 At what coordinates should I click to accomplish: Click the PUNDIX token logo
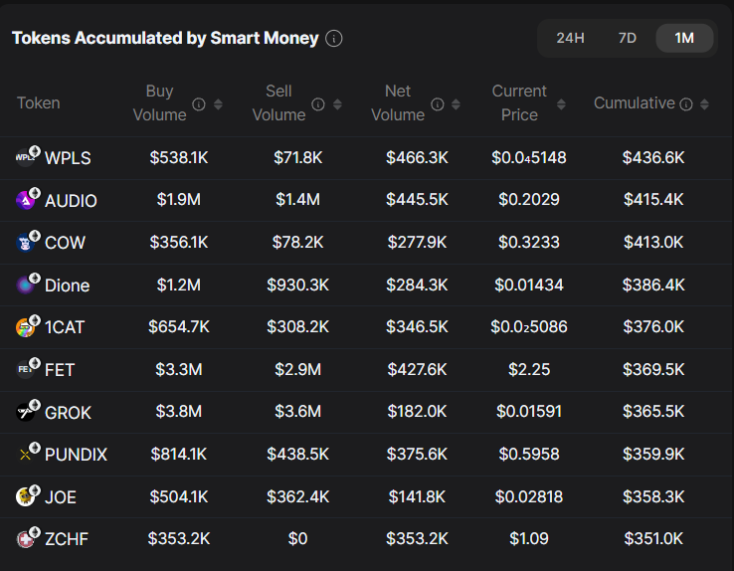tap(27, 453)
